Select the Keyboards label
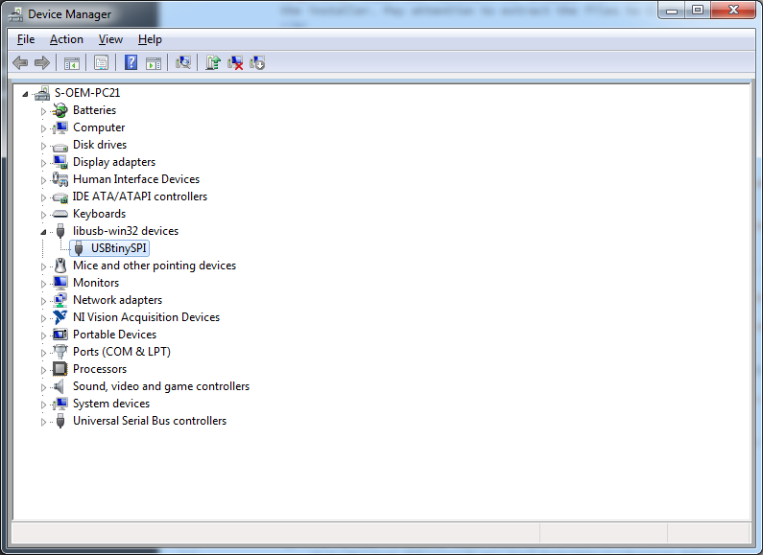 [x=99, y=214]
